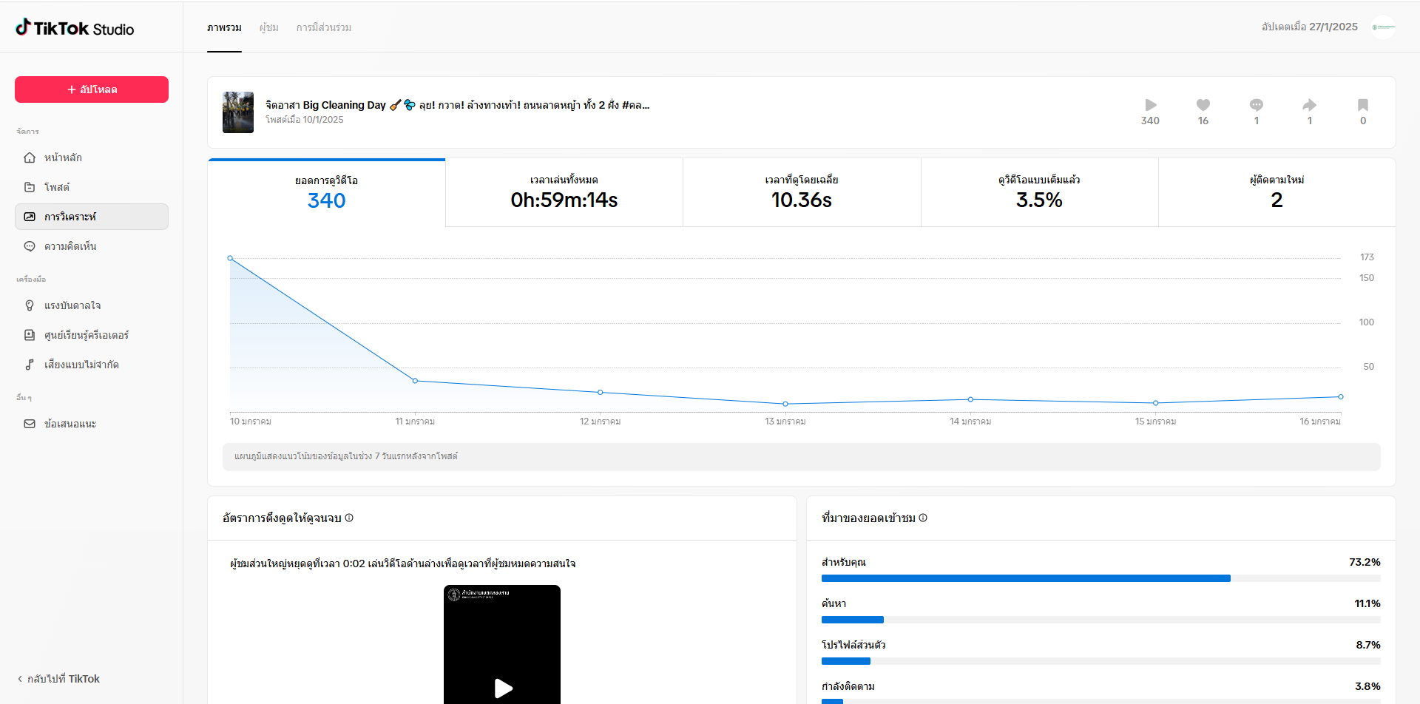Click the bookmark saves icon above 0
Viewport: 1420px width, 704px height.
click(x=1363, y=105)
